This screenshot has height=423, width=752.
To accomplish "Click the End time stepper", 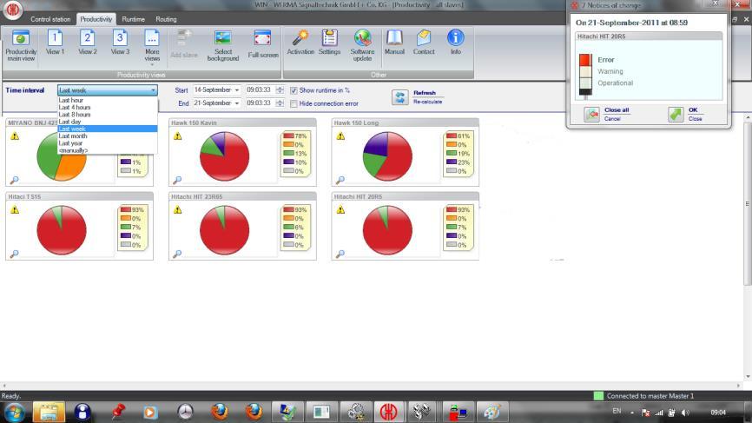I will click(x=280, y=103).
